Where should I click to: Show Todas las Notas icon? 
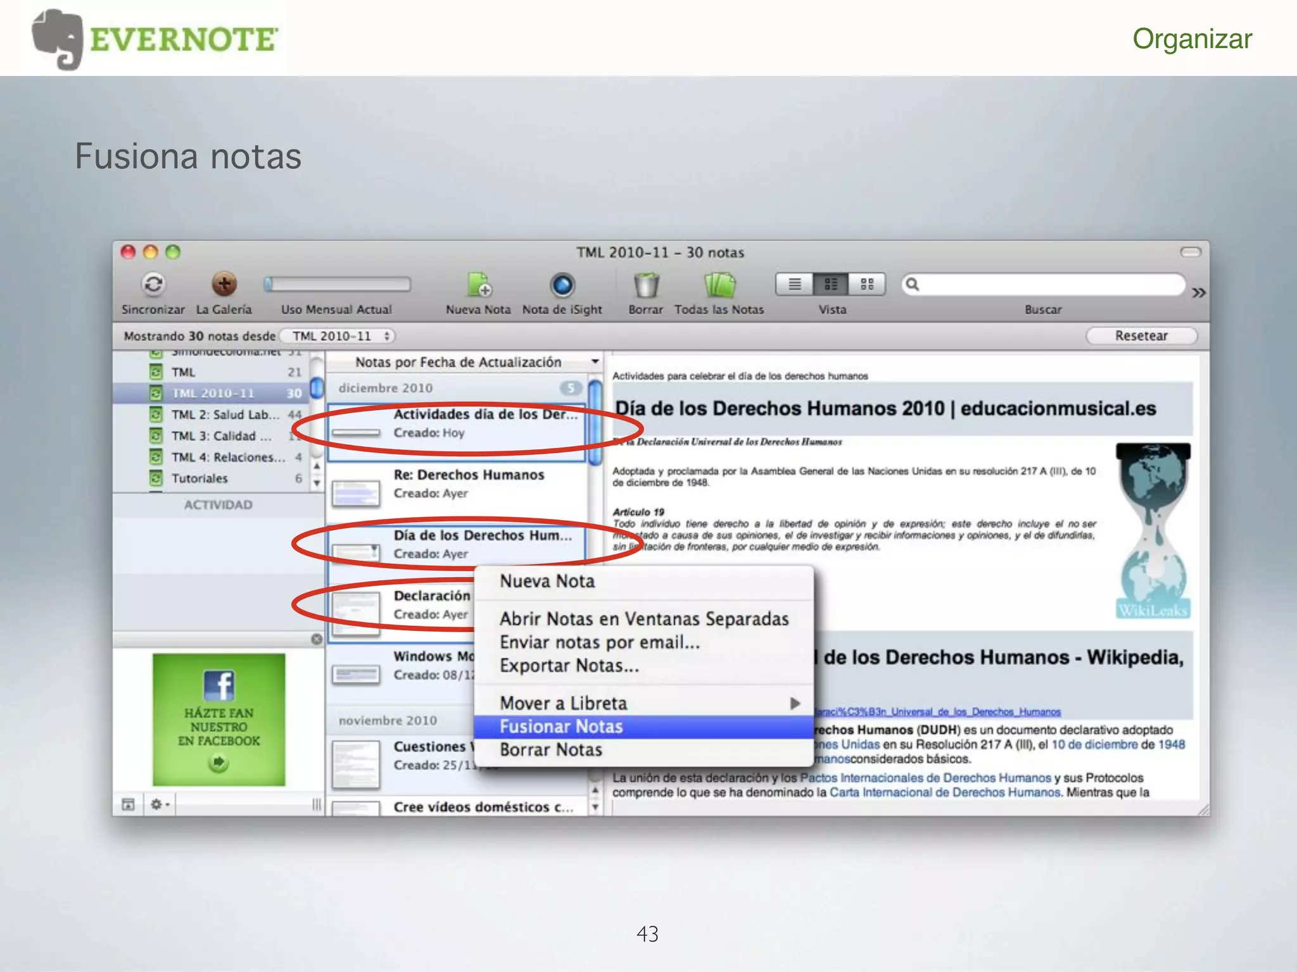point(719,285)
